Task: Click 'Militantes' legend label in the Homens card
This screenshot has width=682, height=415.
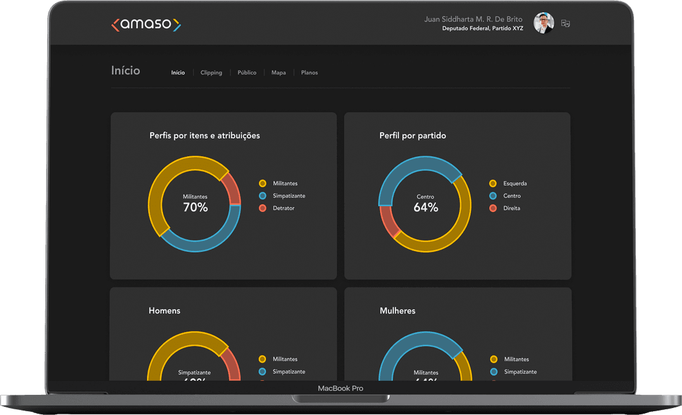Action: tap(285, 359)
